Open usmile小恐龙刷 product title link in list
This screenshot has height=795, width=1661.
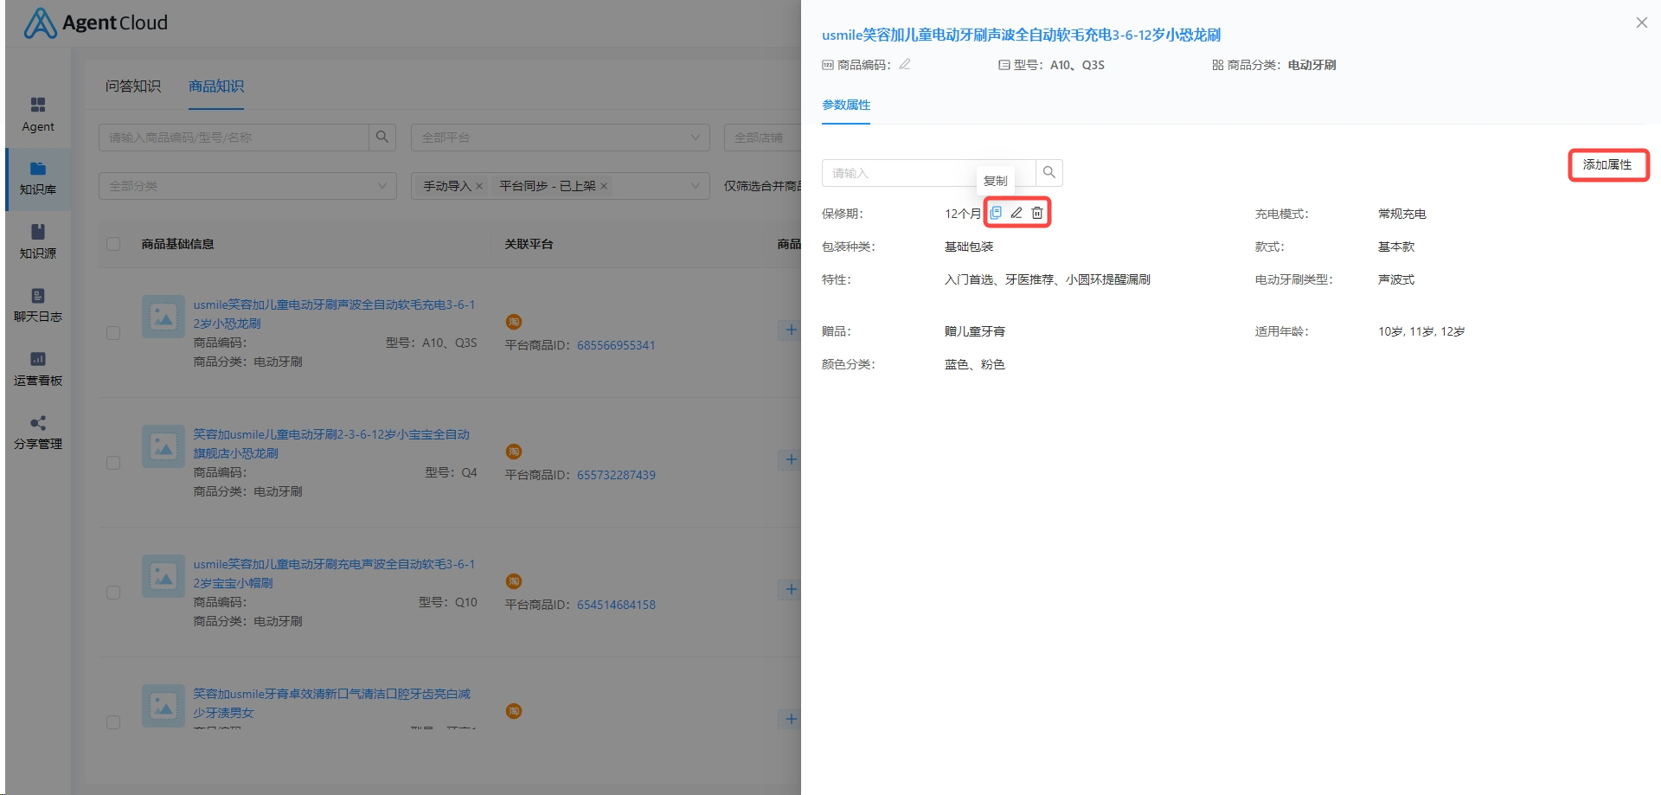(334, 314)
